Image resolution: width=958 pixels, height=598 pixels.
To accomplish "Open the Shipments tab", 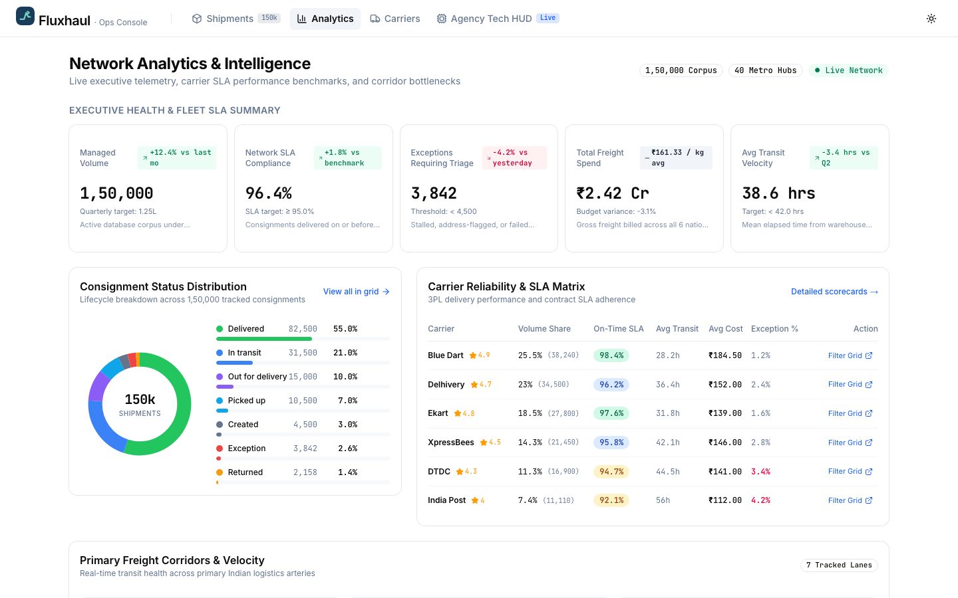I will click(x=236, y=19).
